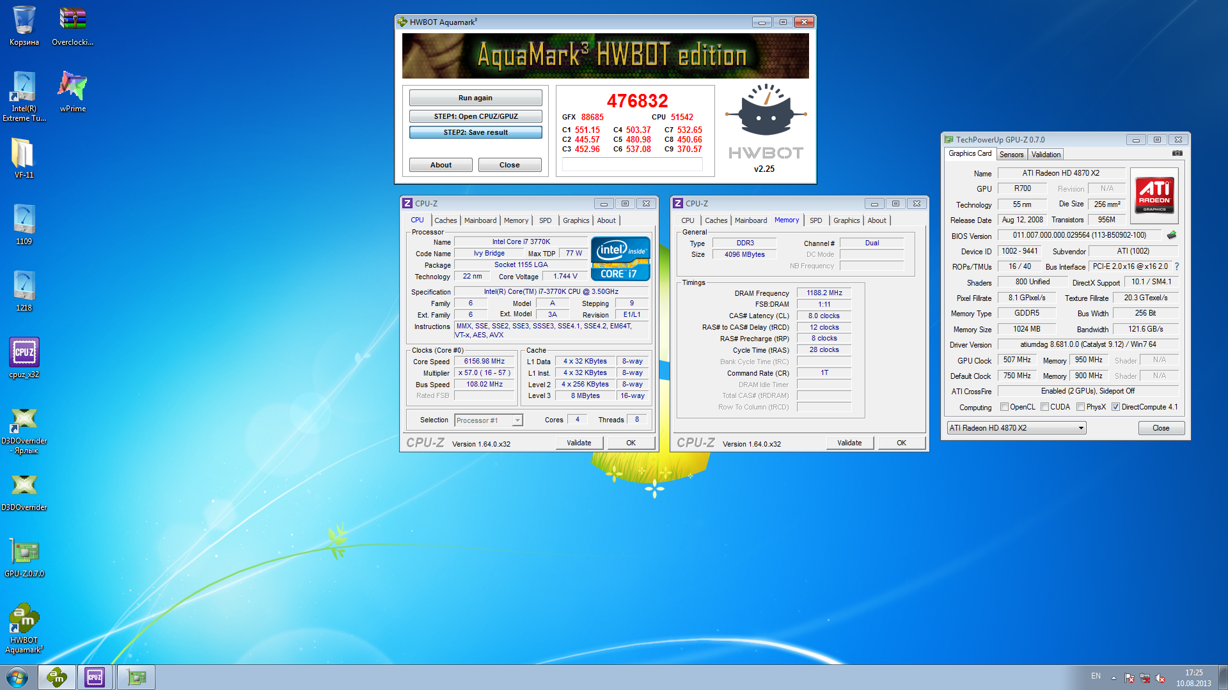1228x690 pixels.
Task: Click the About button in Aquamark
Action: click(x=441, y=165)
